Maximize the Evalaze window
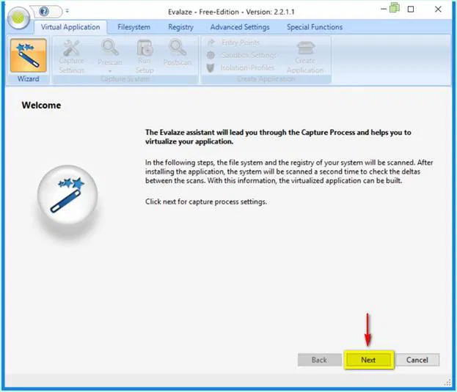This screenshot has height=392, width=457. click(411, 10)
